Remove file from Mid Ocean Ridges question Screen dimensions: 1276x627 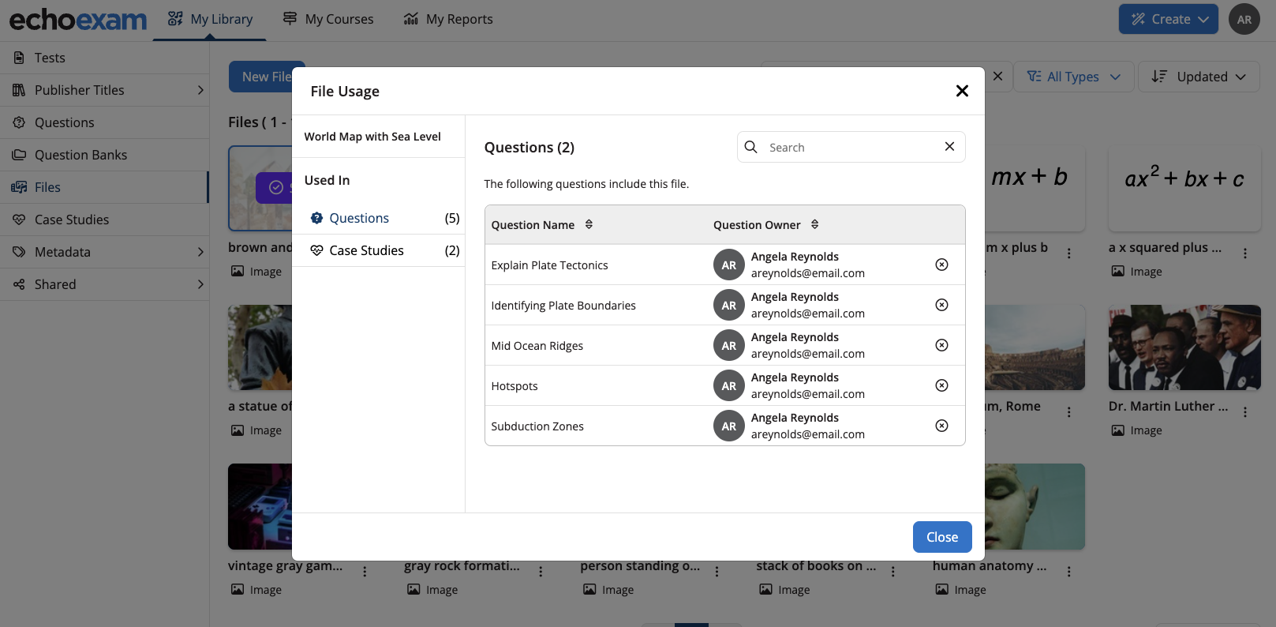click(x=941, y=345)
